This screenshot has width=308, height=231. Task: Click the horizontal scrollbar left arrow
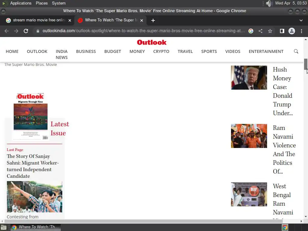tap(2, 221)
